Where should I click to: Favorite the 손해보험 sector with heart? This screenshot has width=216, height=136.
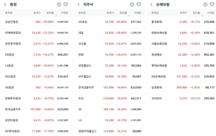(212, 4)
